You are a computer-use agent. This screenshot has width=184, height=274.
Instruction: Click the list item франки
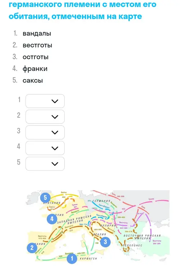(35, 69)
